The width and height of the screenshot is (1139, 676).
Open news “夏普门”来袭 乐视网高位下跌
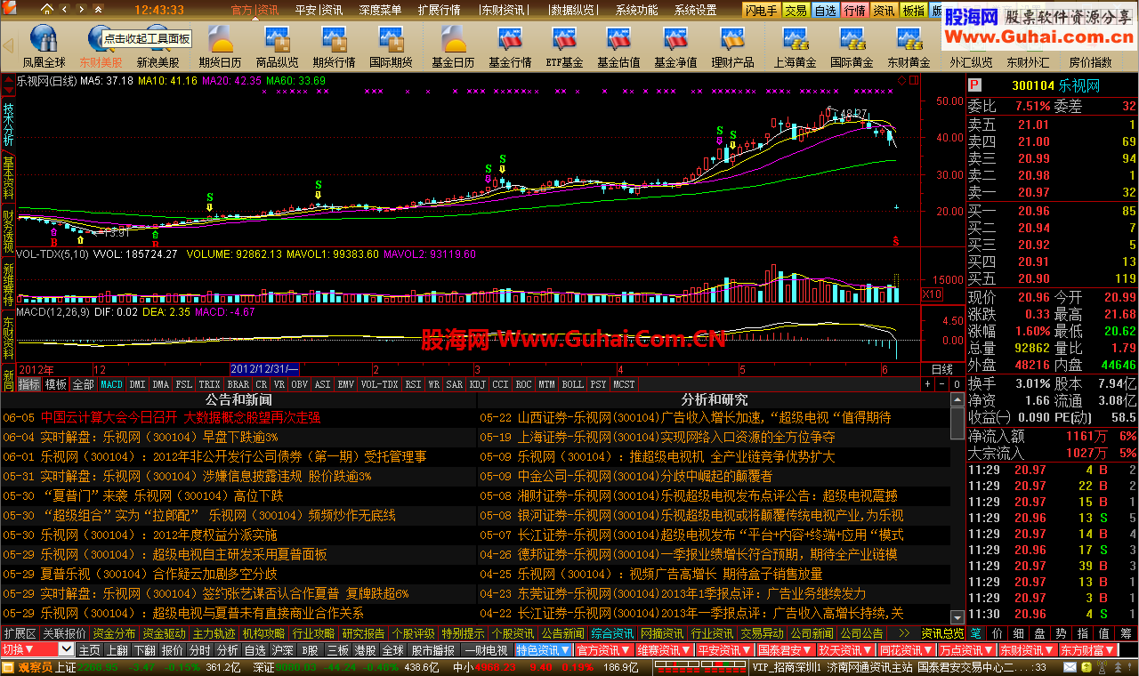[x=162, y=495]
